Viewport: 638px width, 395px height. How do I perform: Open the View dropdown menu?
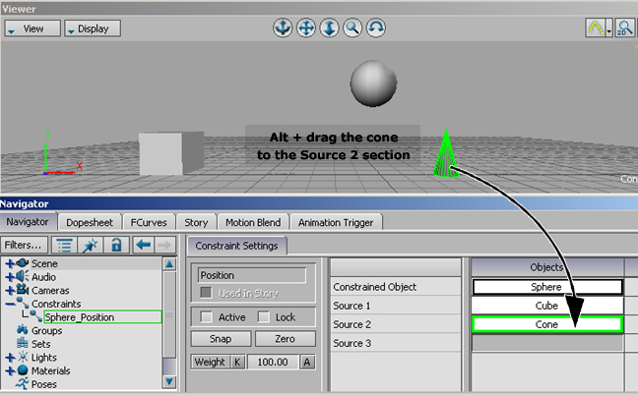(x=32, y=28)
